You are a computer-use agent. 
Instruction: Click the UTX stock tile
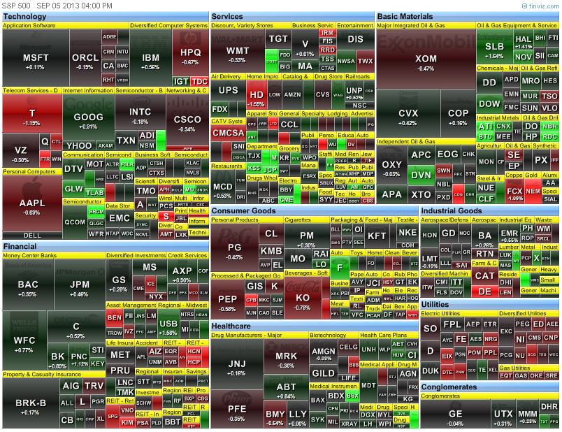coord(503,415)
